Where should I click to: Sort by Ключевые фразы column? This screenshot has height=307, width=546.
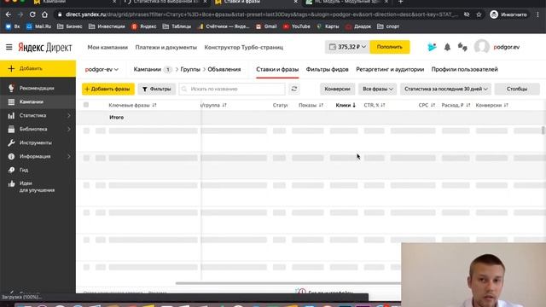pyautogui.click(x=133, y=105)
